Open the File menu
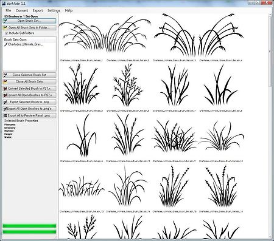Screen dimensions: 274x241 pos(9,10)
